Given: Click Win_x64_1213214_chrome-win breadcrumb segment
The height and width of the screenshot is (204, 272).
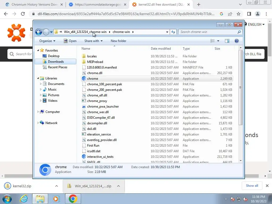Looking at the screenshot, I should pyautogui.click(x=85, y=32).
